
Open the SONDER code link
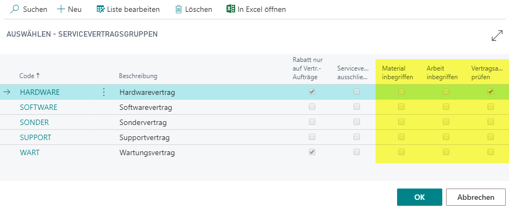34,122
